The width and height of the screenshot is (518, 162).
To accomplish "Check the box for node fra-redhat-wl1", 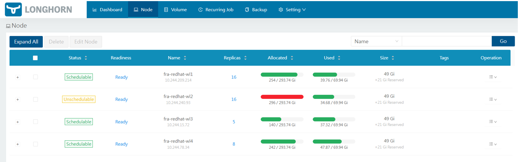I will (35, 77).
